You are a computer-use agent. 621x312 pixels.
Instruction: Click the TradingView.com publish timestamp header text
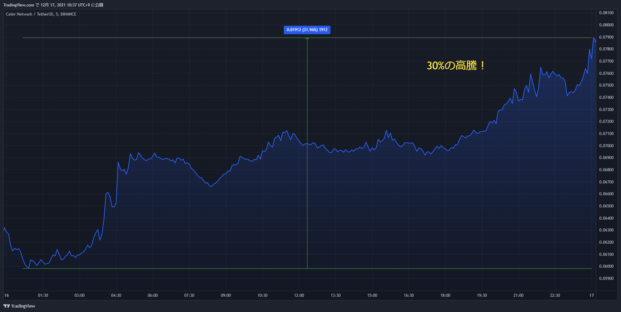(x=53, y=5)
